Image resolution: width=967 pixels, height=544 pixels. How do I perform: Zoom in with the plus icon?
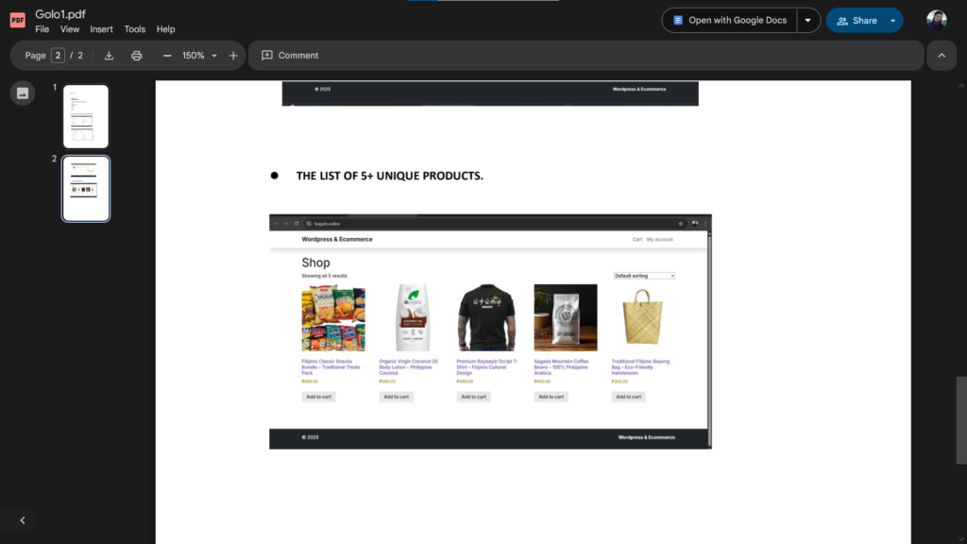pos(233,56)
